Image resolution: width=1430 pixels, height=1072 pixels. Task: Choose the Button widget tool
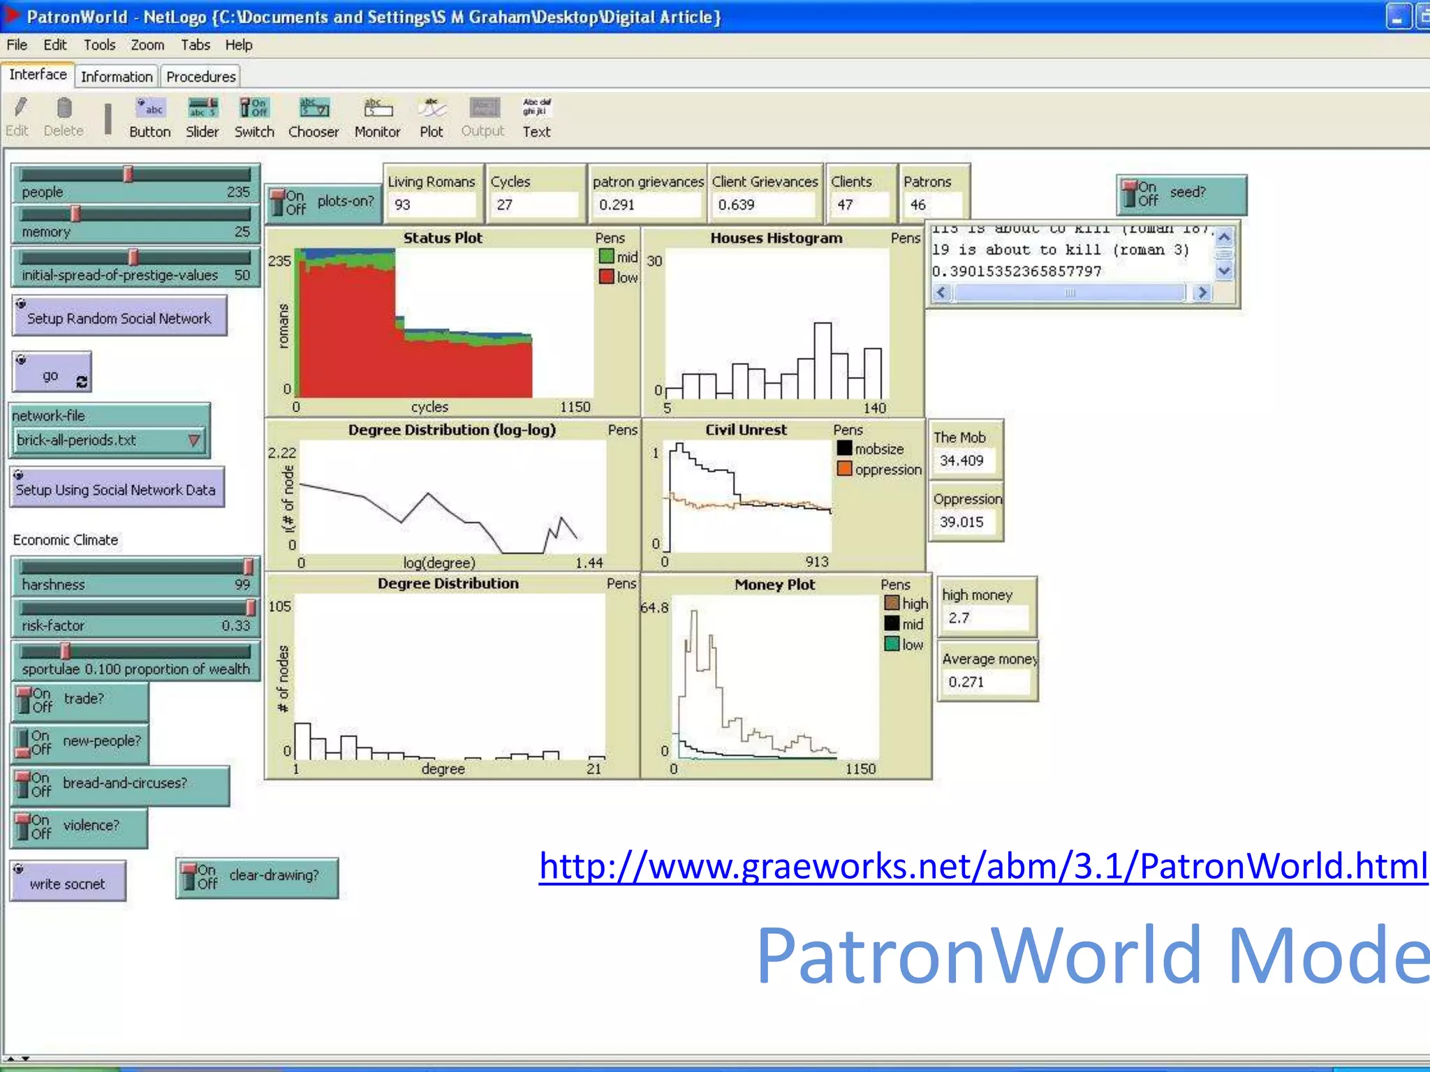click(x=149, y=117)
